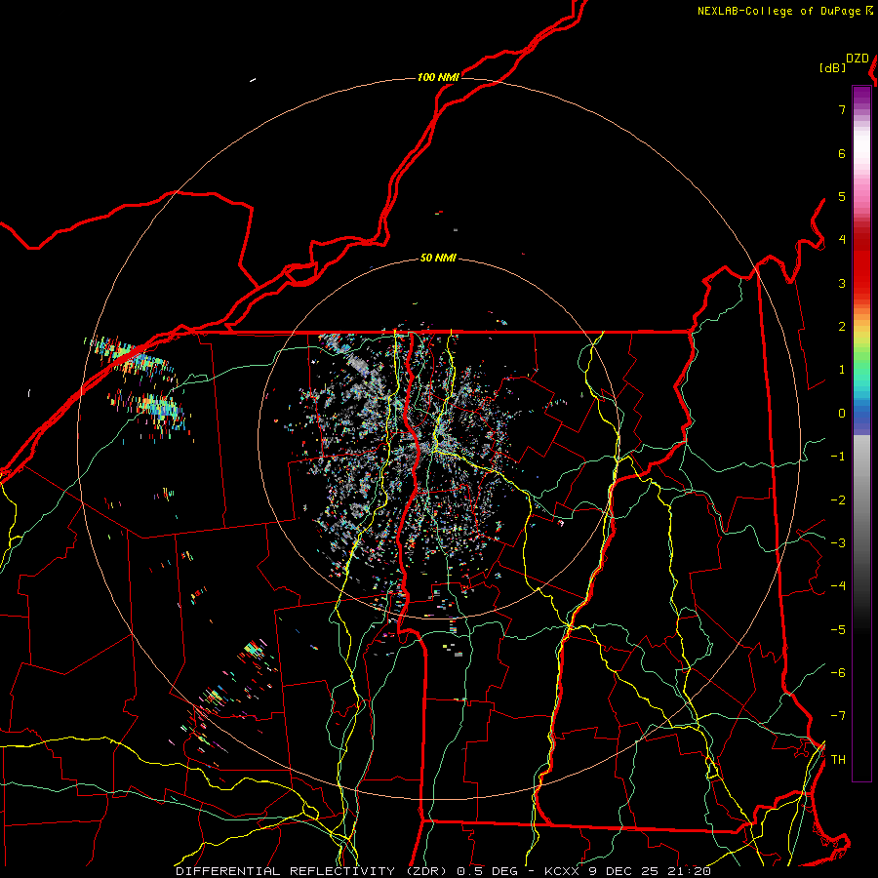Click the 9 DEC 25 date stamp
The width and height of the screenshot is (878, 878).
623,871
